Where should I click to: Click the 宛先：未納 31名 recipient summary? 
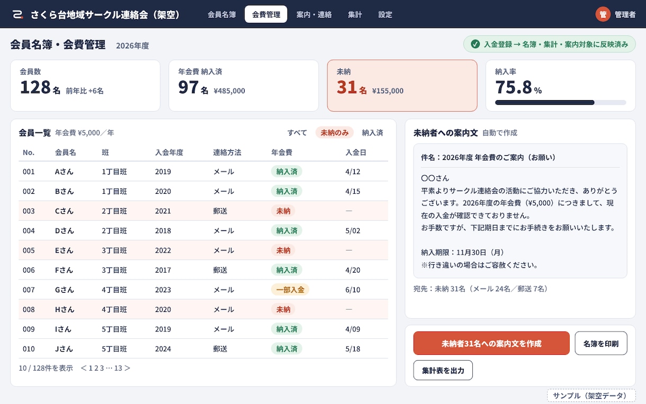pos(482,289)
